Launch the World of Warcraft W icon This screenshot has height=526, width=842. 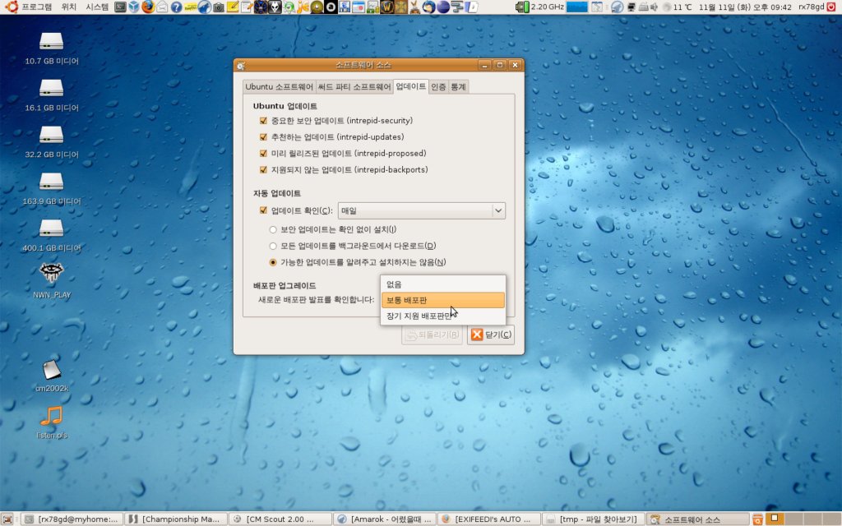point(386,7)
